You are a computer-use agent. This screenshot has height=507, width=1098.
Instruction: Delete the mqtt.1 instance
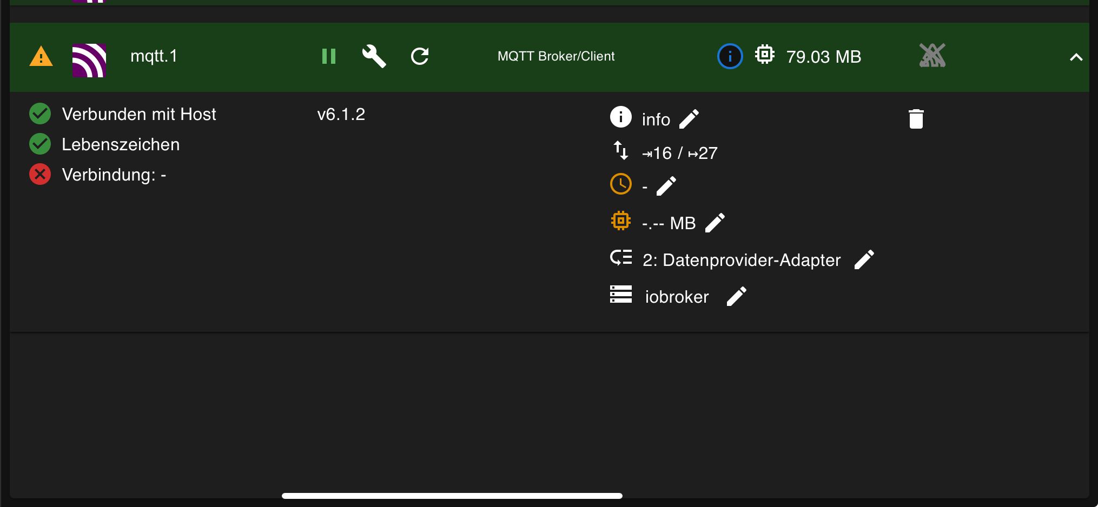pos(916,119)
